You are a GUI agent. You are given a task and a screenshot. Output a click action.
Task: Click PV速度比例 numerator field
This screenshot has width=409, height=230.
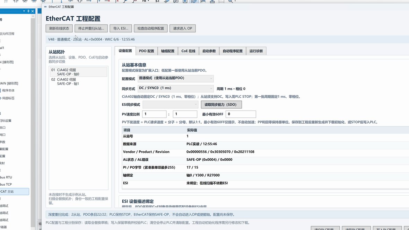pos(154,114)
